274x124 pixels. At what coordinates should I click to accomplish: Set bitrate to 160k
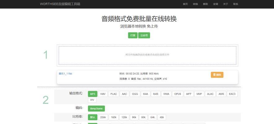113,117
